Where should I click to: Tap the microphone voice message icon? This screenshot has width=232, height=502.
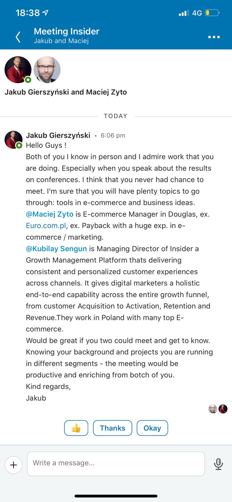tap(218, 464)
